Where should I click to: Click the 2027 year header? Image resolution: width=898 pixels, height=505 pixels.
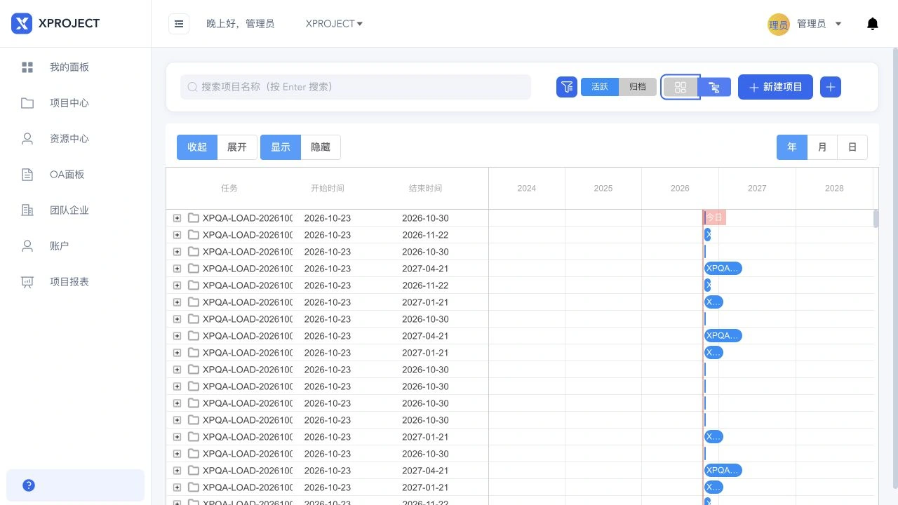(x=757, y=188)
